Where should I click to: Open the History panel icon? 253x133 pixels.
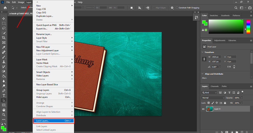click(196, 17)
